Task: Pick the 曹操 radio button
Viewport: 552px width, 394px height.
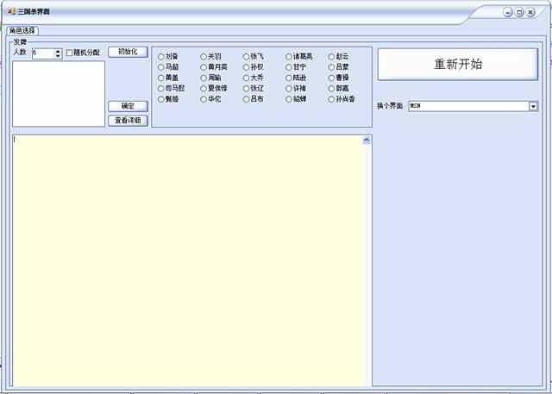Action: 331,78
